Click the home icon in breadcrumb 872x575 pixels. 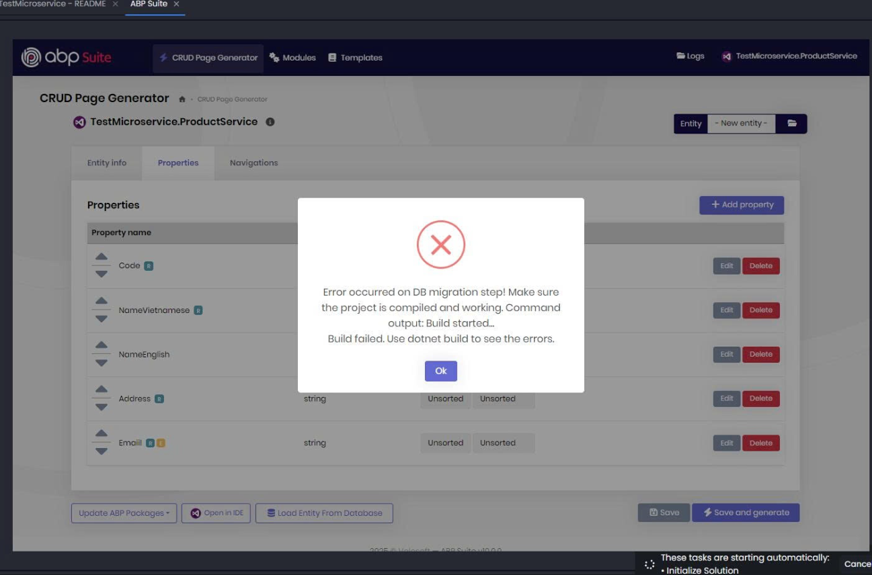click(x=182, y=99)
